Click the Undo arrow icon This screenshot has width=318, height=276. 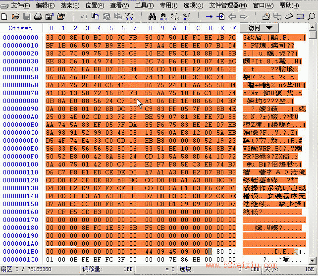coord(83,16)
